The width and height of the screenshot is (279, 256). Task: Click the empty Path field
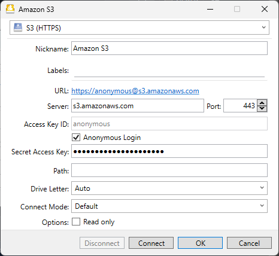tap(169, 170)
